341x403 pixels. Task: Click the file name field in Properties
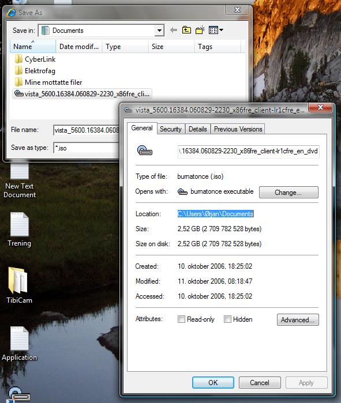(x=249, y=151)
